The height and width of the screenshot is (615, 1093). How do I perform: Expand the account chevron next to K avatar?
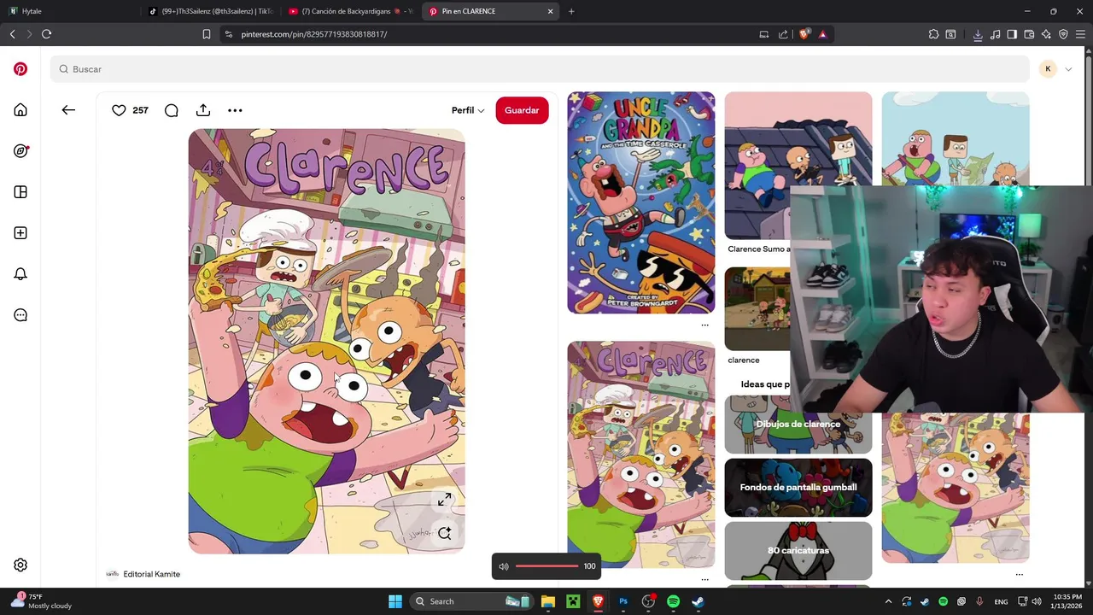click(1068, 69)
